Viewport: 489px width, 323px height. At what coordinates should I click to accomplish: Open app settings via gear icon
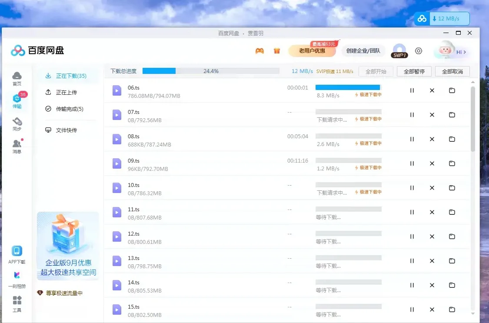point(418,51)
